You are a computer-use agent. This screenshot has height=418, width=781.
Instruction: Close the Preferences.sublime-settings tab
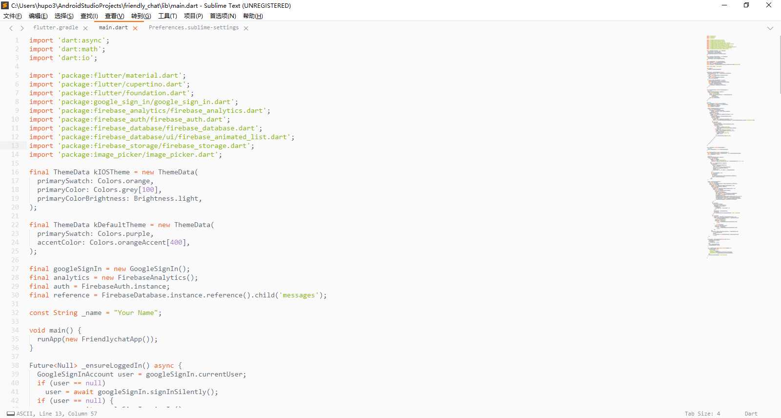246,28
